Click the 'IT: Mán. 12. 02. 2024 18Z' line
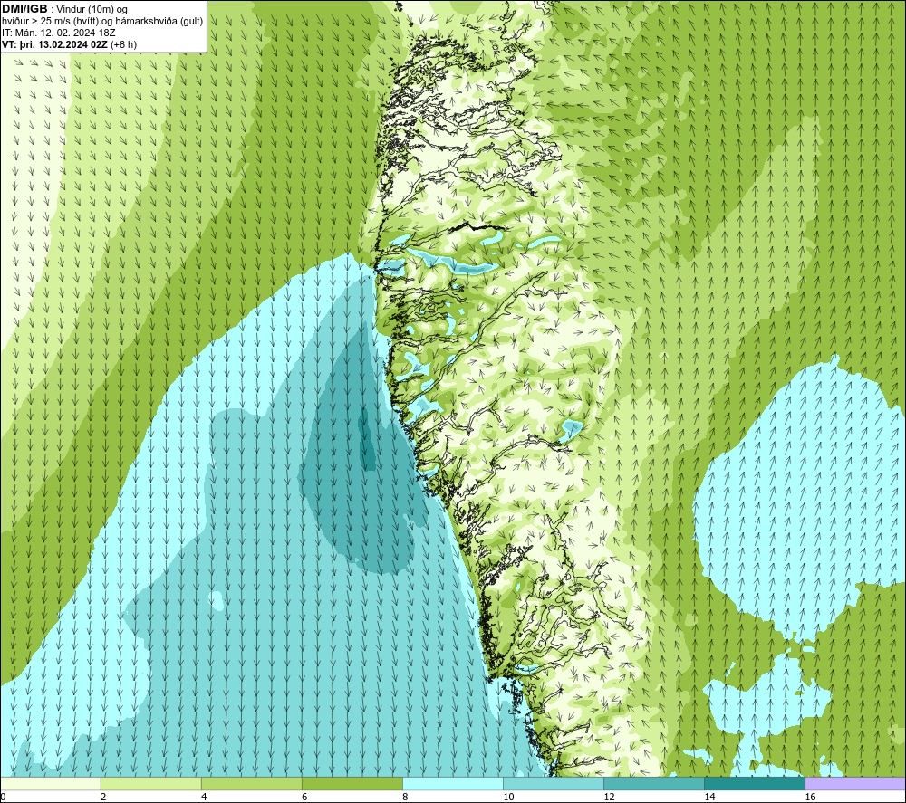The width and height of the screenshot is (906, 803). coord(58,33)
